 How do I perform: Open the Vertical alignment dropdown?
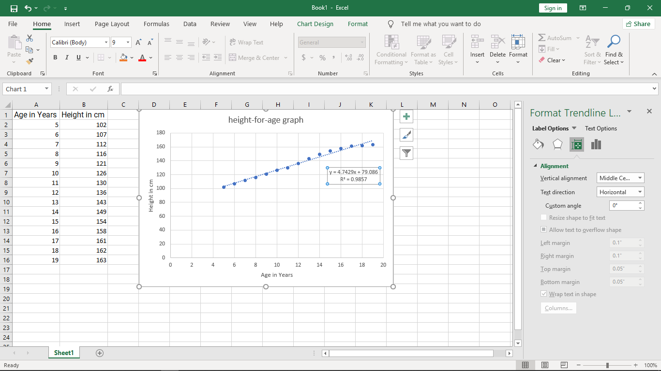(x=620, y=178)
